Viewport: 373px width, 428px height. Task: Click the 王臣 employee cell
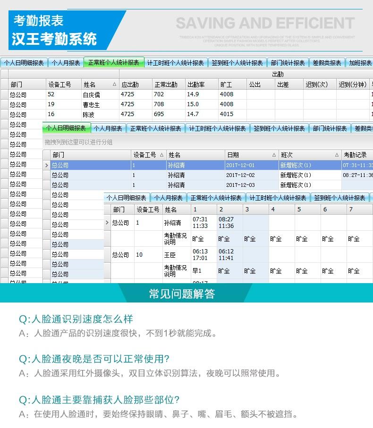pos(169,255)
